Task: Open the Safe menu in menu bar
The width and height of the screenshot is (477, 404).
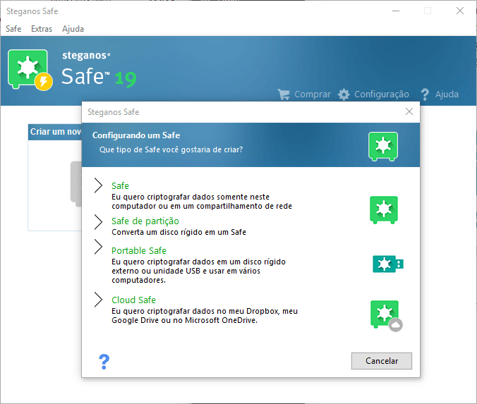Action: [x=13, y=29]
